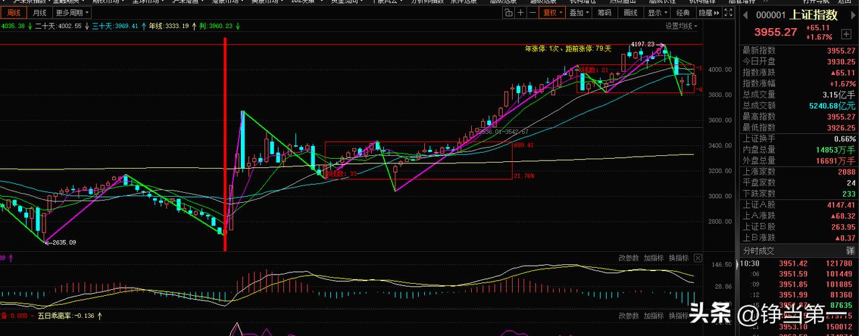Screen dimensions: 859x336
Task: Open the 期权市场 menu
Action: (107, 2)
